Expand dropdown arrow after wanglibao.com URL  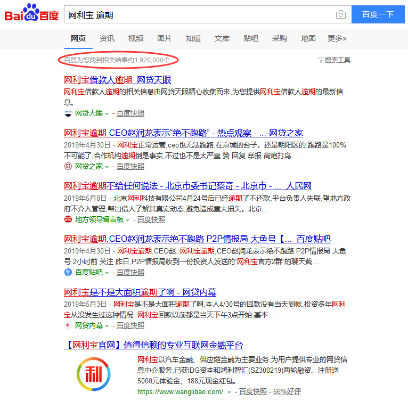pos(229,392)
